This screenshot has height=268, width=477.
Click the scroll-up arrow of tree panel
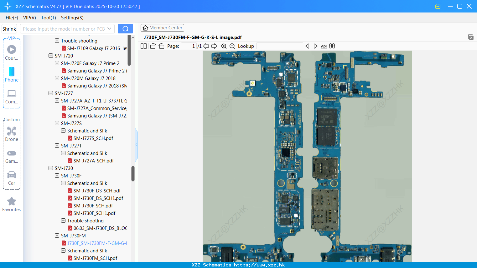pos(133,37)
